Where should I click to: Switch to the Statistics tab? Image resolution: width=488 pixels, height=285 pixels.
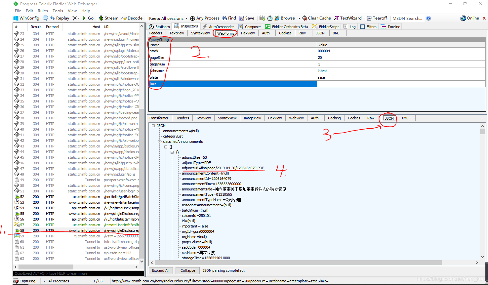159,26
